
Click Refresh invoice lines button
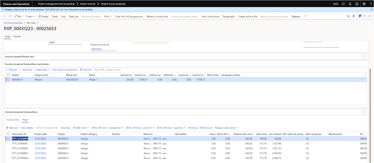[x=157, y=16]
